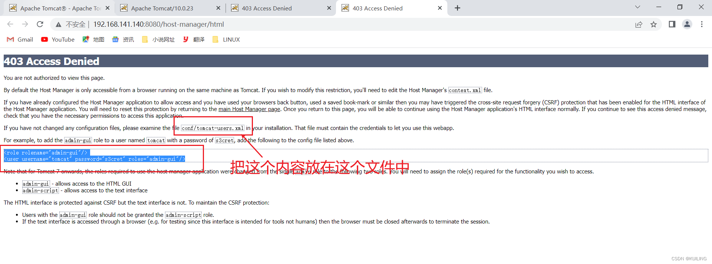
Task: Click the s3cret password text
Action: (x=225, y=140)
